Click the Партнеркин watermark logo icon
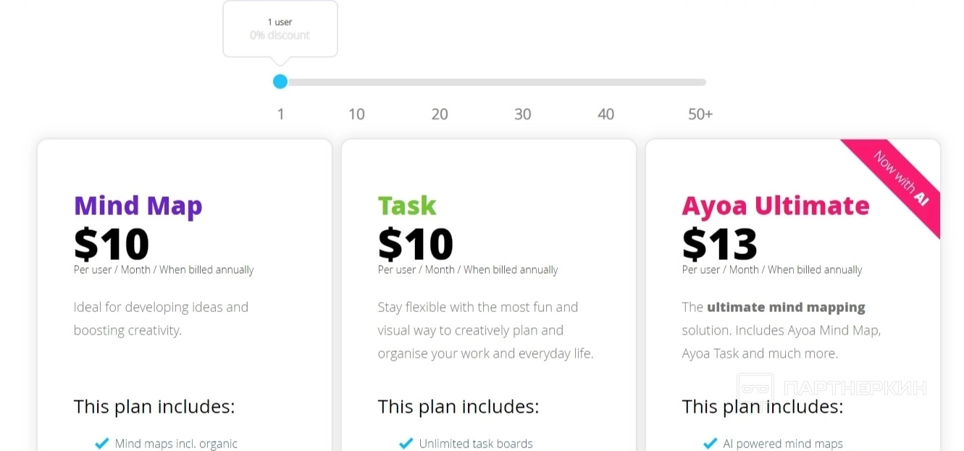 pyautogui.click(x=755, y=389)
